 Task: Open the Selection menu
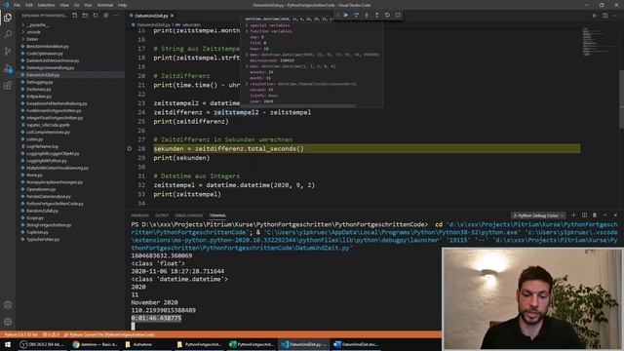(46, 5)
